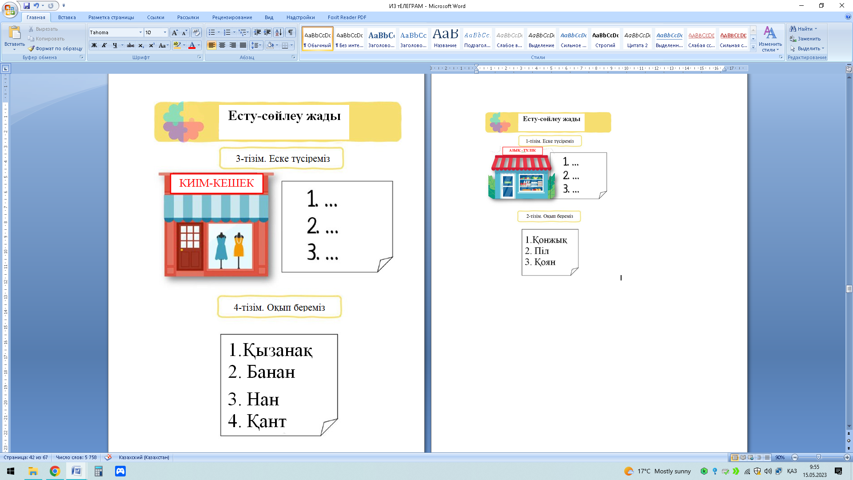Switch to the Вставка ribbon tab

[67, 17]
